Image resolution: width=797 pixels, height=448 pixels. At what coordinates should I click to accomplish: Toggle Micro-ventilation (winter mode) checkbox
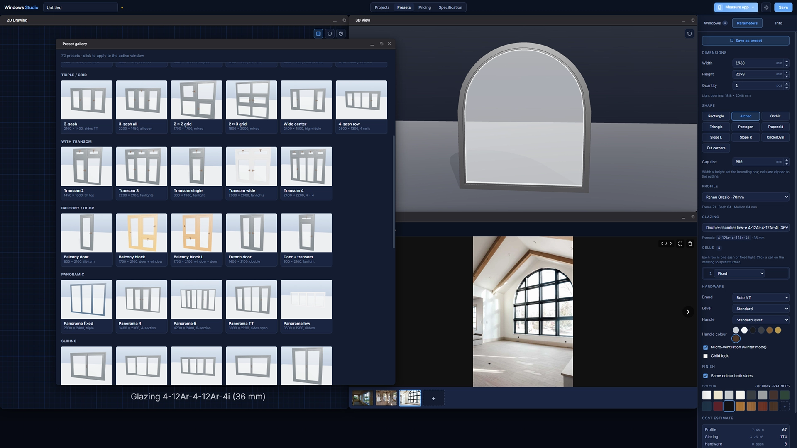click(705, 347)
